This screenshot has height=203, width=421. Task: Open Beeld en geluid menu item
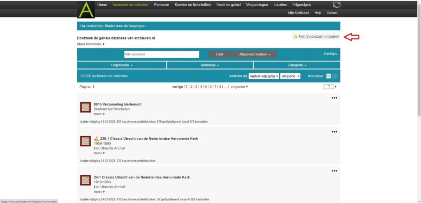click(229, 5)
